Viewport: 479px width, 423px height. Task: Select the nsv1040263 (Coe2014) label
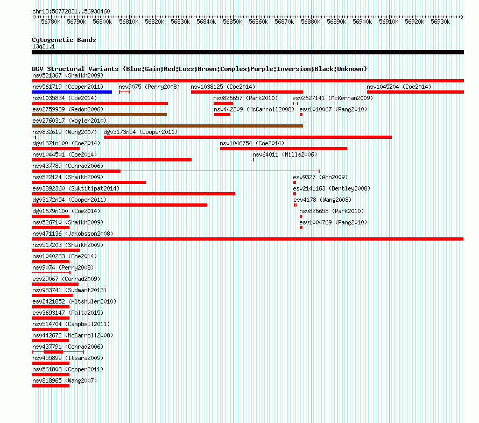click(65, 256)
